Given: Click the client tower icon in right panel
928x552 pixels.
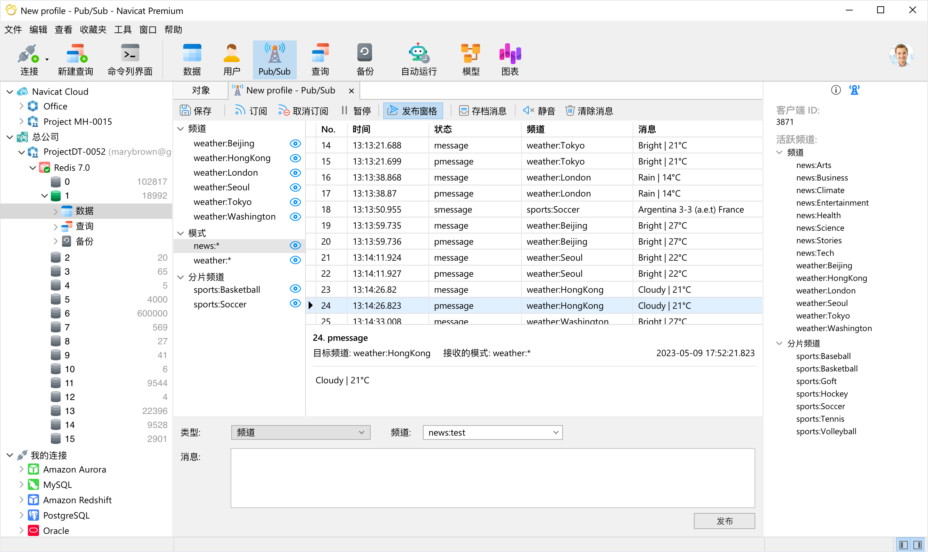Looking at the screenshot, I should click(x=854, y=90).
